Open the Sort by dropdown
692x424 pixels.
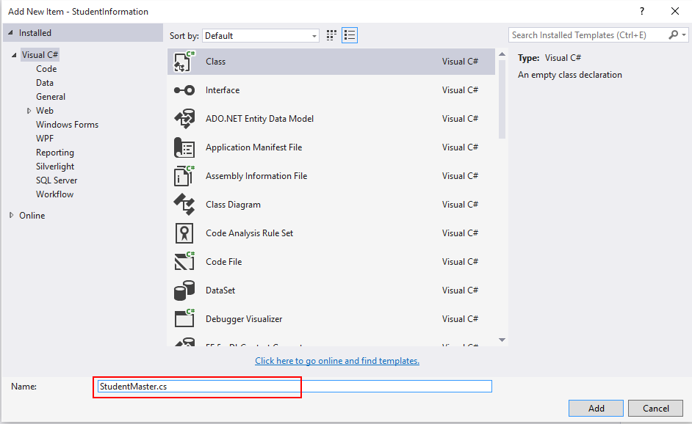click(260, 35)
